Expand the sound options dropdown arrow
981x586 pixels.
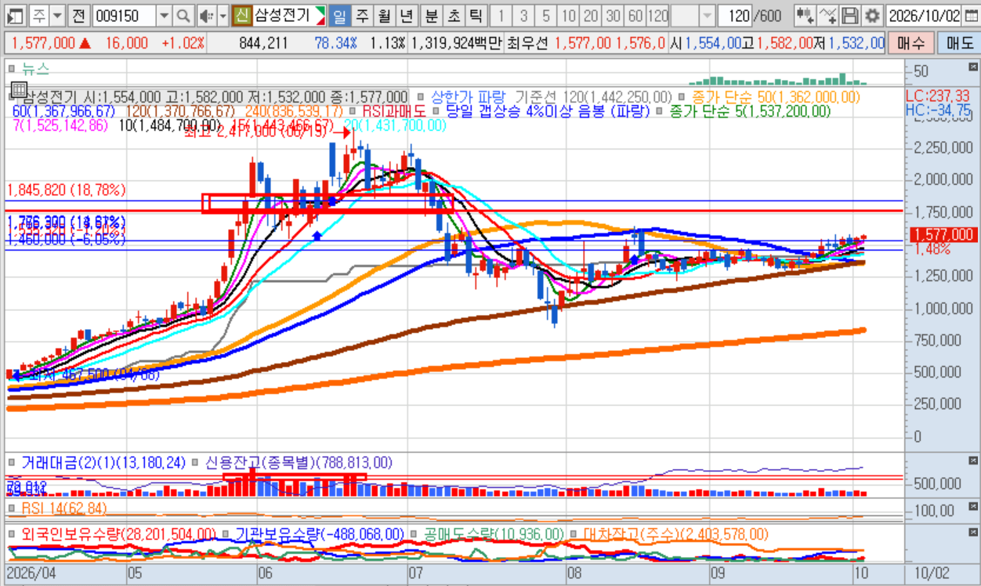click(x=223, y=15)
